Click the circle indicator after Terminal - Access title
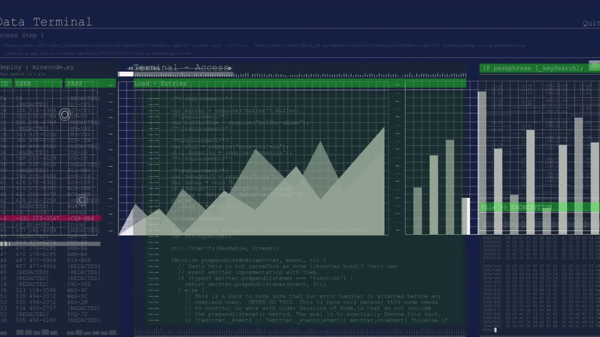This screenshot has height=337, width=600. tap(229, 68)
